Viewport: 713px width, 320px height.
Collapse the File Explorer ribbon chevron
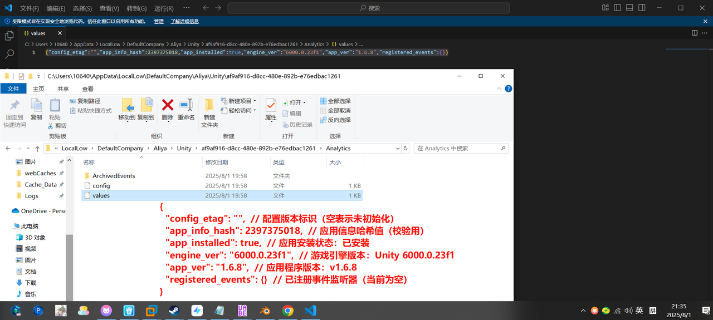[x=500, y=88]
